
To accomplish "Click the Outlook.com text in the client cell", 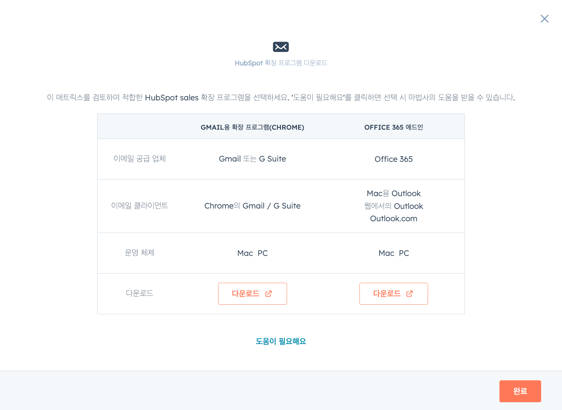I will click(x=394, y=219).
